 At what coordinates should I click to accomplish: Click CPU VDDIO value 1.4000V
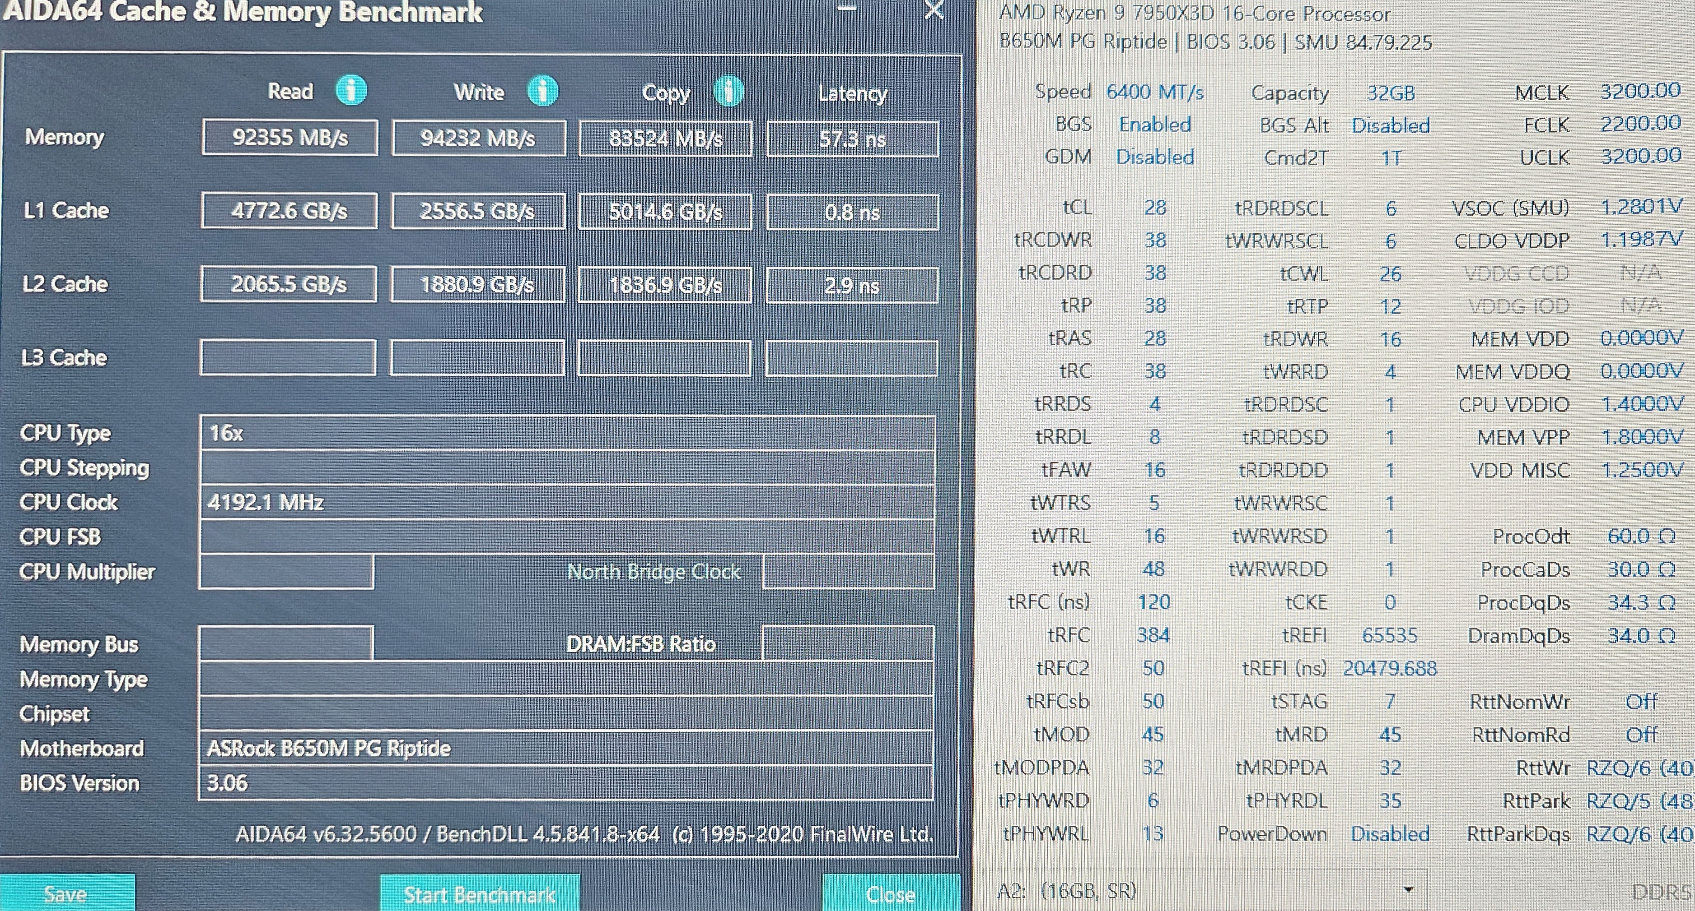pyautogui.click(x=1642, y=403)
